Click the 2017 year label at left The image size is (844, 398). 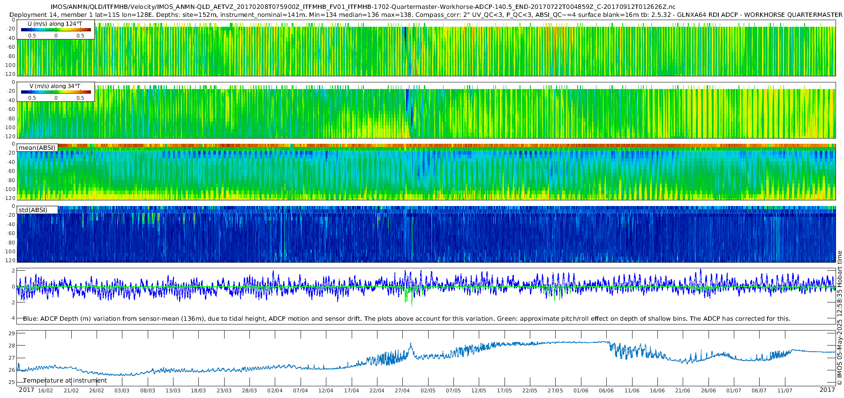coord(26,390)
